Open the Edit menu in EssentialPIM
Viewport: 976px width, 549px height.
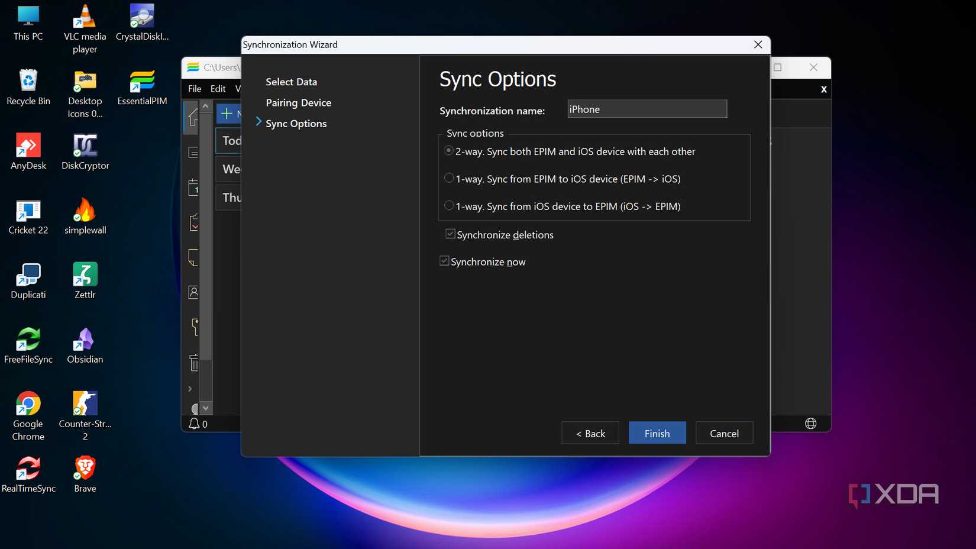[x=218, y=89]
